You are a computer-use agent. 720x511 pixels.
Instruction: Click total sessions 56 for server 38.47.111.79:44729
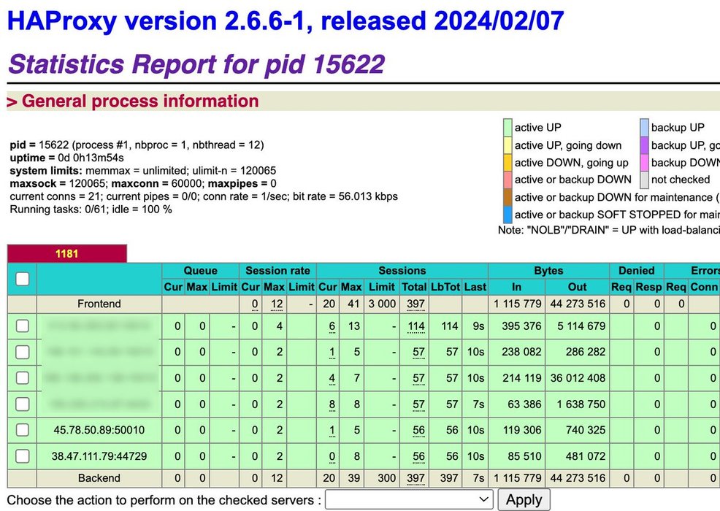tap(418, 456)
